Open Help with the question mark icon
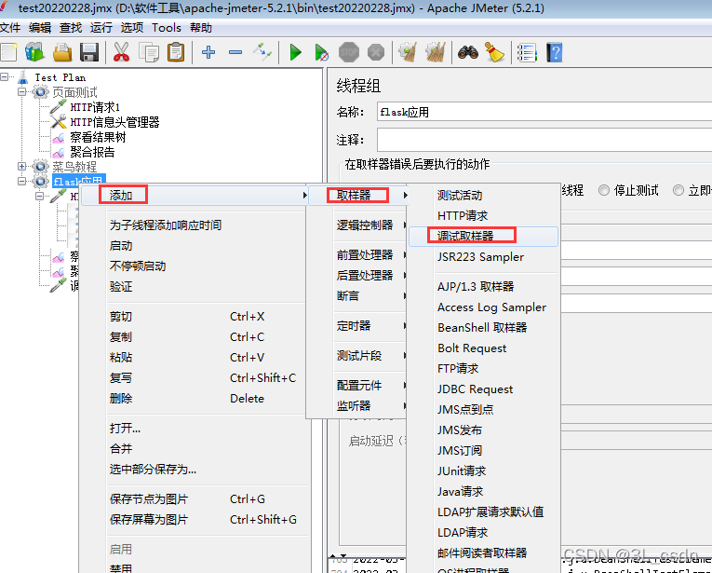This screenshot has height=573, width=712. click(555, 52)
